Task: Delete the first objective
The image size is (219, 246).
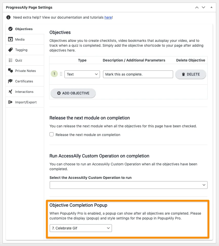Action: point(190,74)
